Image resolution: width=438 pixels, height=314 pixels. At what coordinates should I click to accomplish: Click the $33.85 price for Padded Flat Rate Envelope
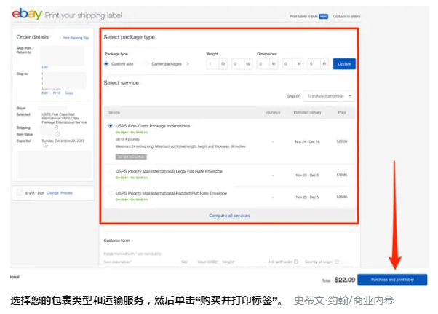[342, 197]
